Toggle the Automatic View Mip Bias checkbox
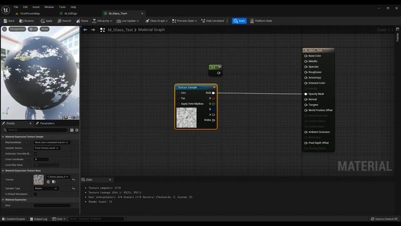 36,154
